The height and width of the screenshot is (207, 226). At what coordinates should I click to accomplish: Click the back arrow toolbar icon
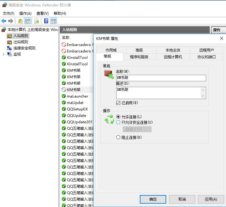4,21
